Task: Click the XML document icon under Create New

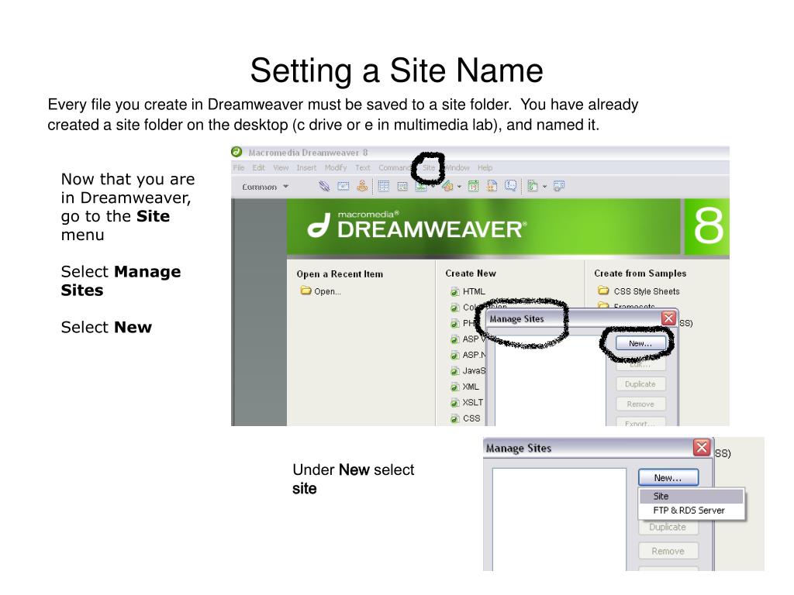Action: coord(454,387)
